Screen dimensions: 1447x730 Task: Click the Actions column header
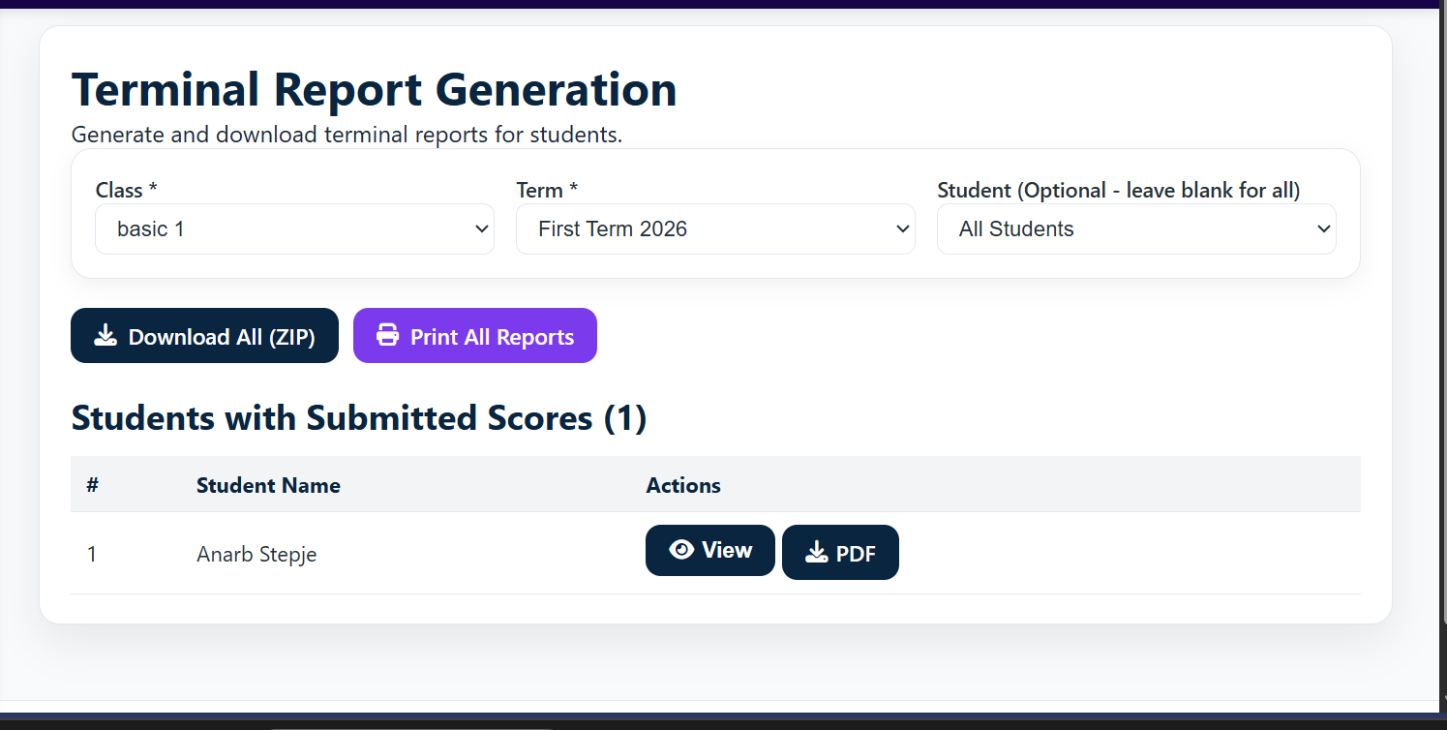(x=683, y=485)
